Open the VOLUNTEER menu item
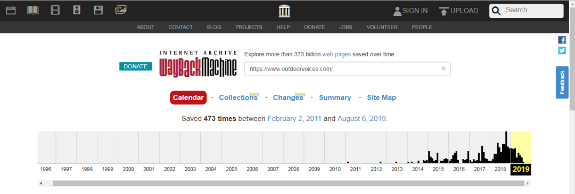This screenshot has height=194, width=575. [x=382, y=27]
